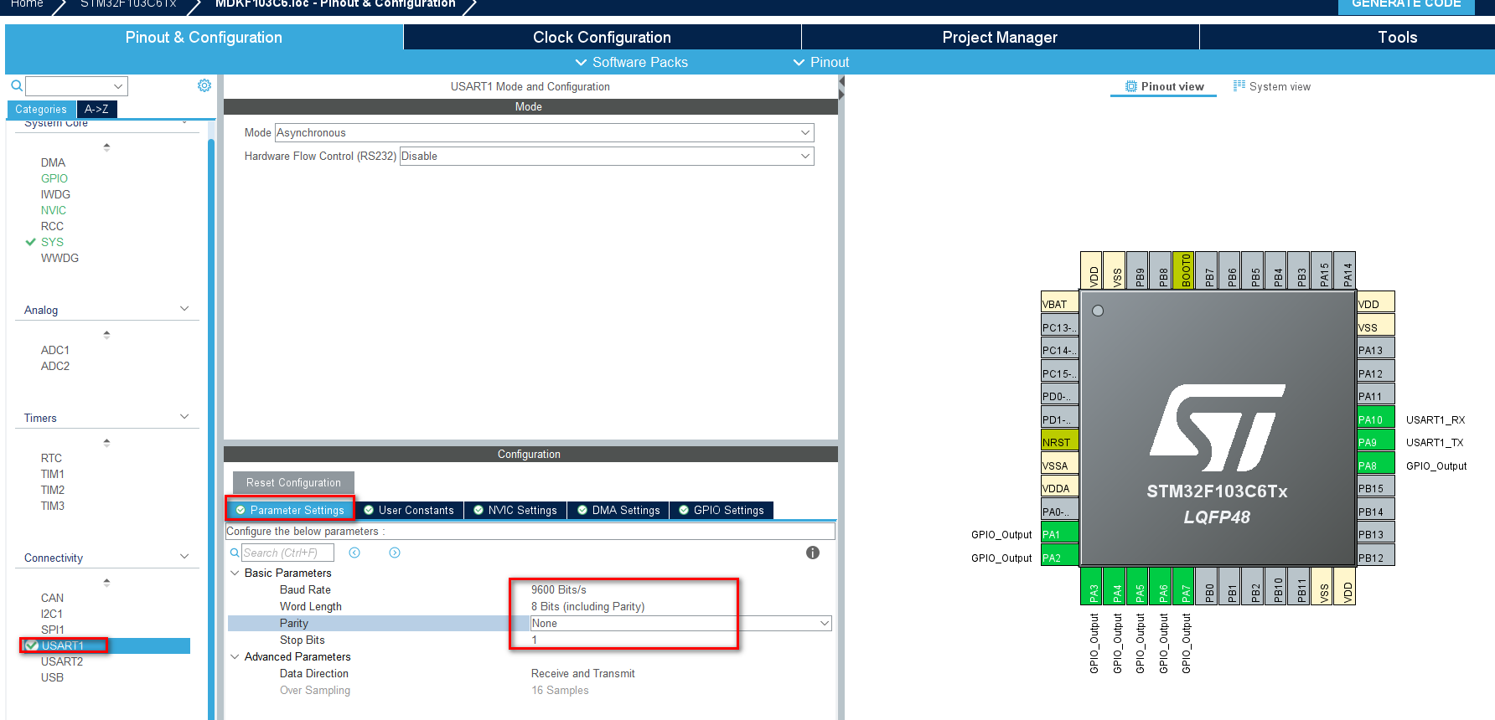Select the PA13 pin on the chip
This screenshot has height=720, width=1495.
tap(1375, 350)
